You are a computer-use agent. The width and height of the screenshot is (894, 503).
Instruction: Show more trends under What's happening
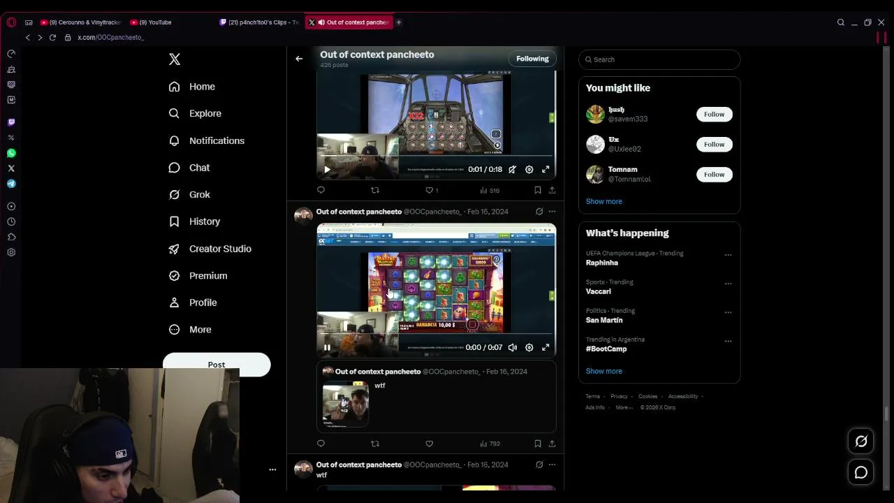603,371
